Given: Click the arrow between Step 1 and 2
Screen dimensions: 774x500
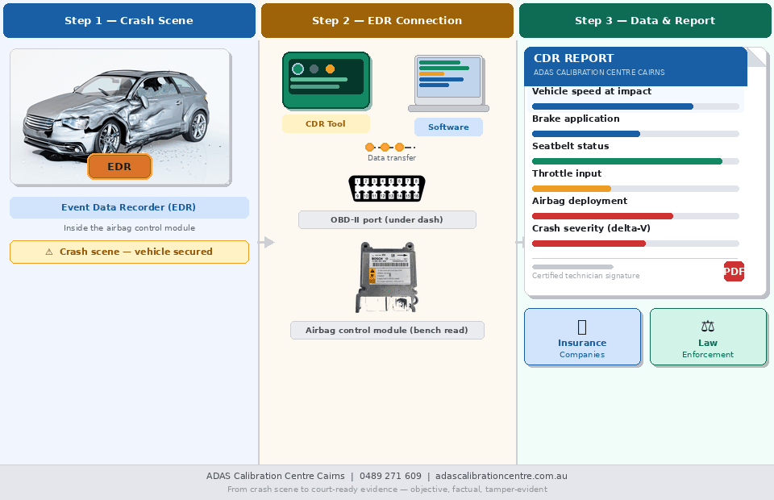Looking at the screenshot, I should pyautogui.click(x=265, y=242).
